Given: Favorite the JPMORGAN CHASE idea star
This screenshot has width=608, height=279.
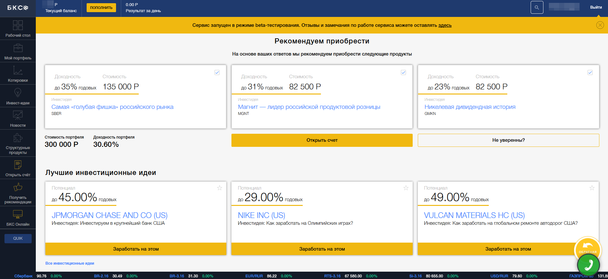Looking at the screenshot, I should 220,188.
